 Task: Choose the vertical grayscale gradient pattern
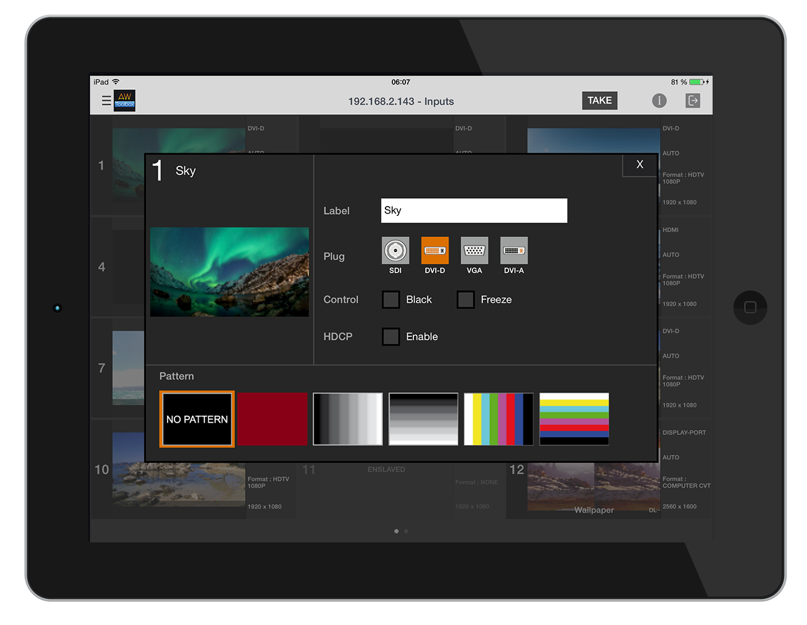pos(423,419)
